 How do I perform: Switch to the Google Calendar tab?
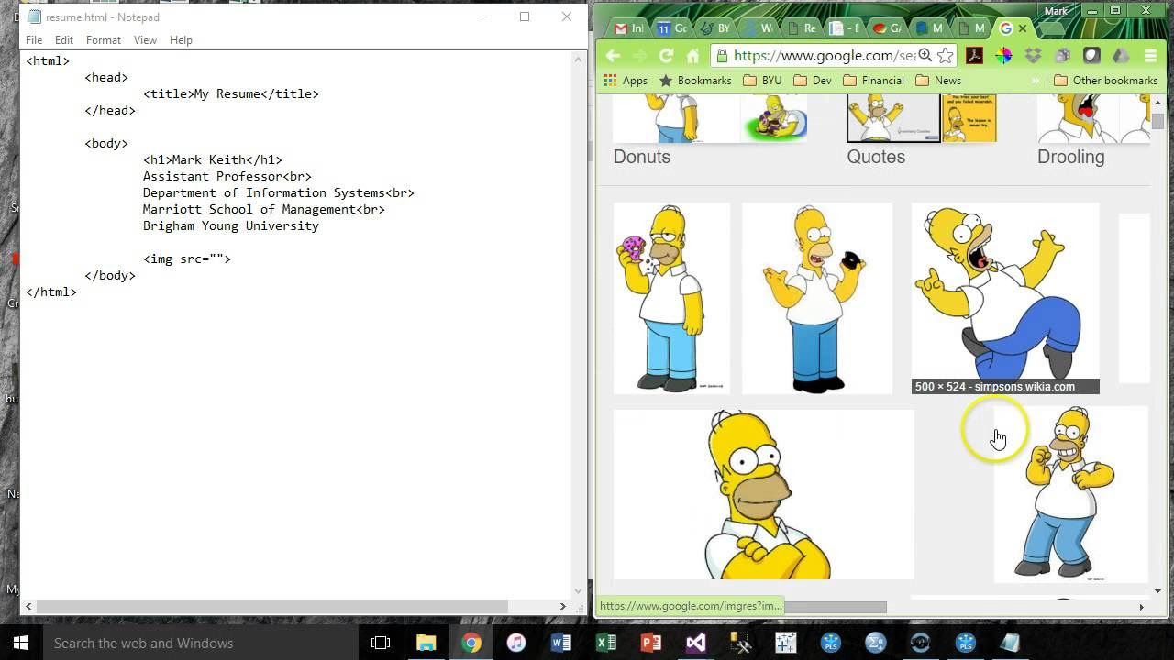pyautogui.click(x=672, y=28)
